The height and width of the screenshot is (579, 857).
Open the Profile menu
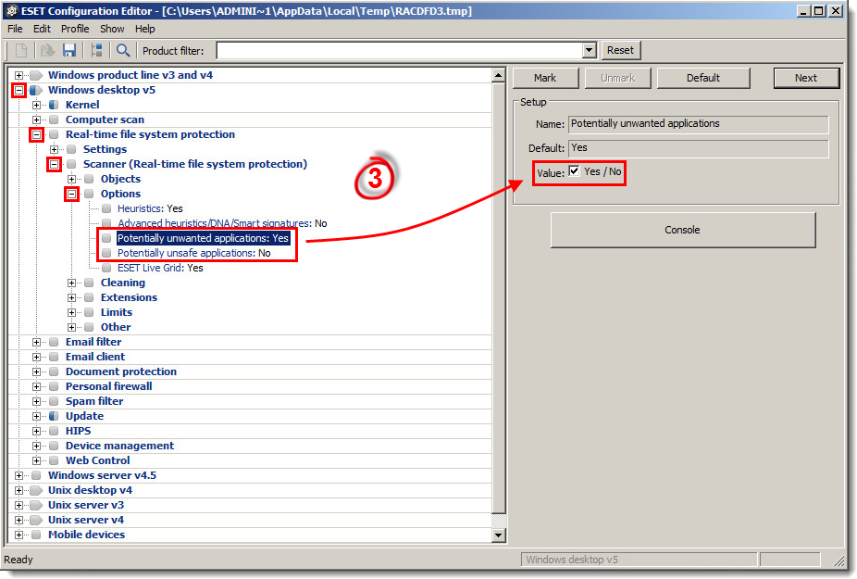point(75,29)
